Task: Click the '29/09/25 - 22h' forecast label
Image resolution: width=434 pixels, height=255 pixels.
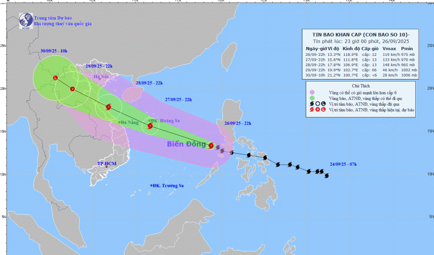Action: 99,66
